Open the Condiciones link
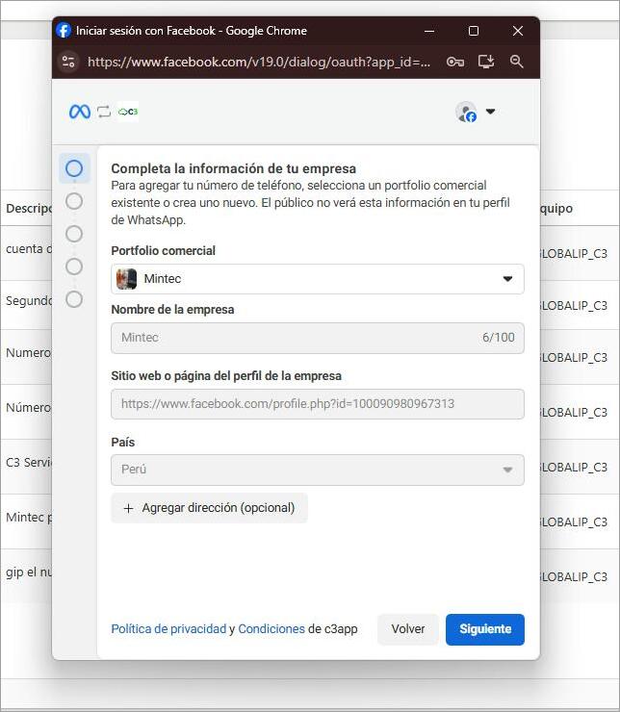 point(271,629)
